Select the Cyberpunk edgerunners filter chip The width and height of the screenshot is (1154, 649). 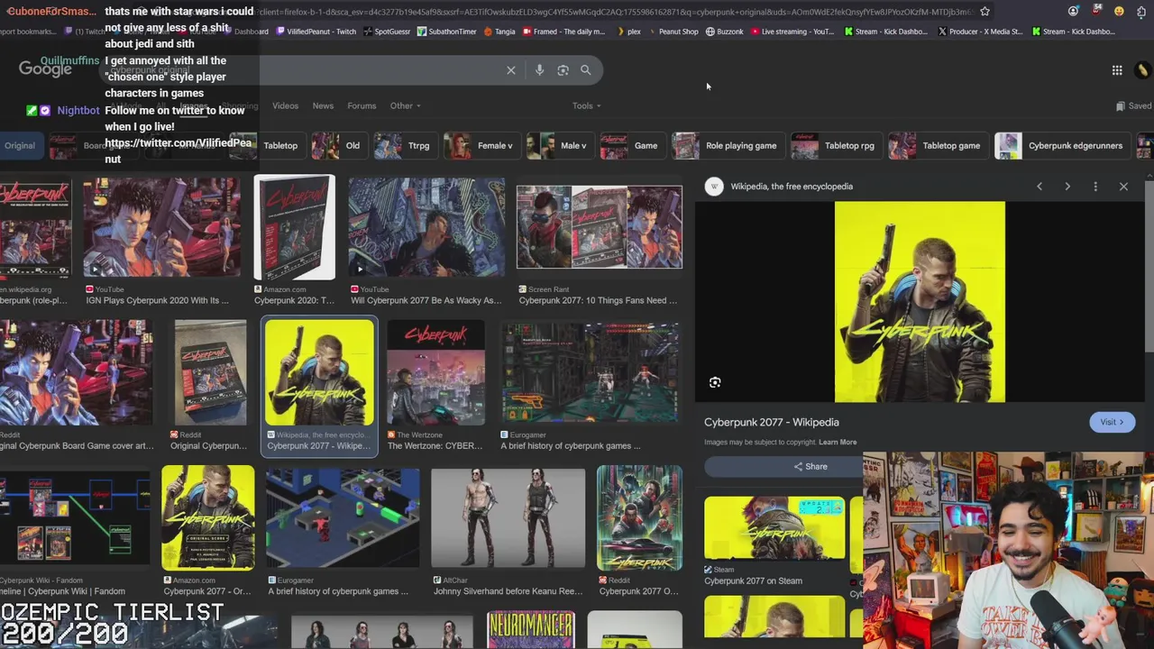tap(1061, 145)
